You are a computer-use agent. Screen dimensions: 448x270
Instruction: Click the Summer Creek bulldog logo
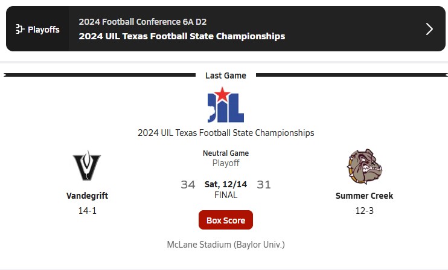[x=365, y=167]
